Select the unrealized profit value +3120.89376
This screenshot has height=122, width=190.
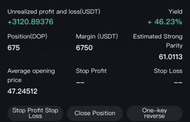tap(30, 22)
